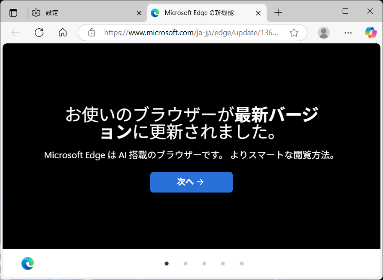The width and height of the screenshot is (383, 280).
Task: Switch to the 設定 tab
Action: [87, 13]
